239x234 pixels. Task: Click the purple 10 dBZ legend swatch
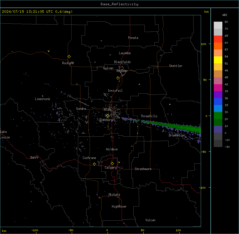(x=218, y=130)
